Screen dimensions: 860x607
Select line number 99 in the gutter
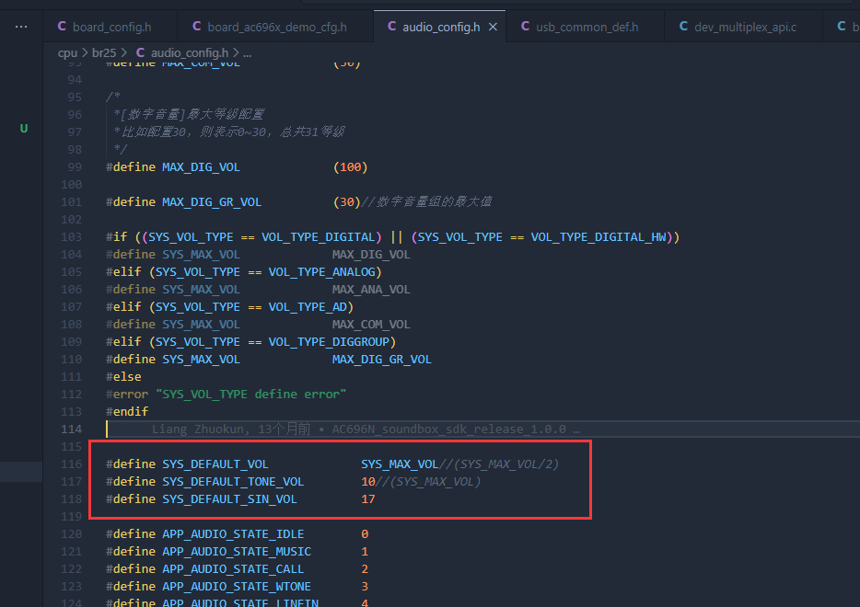[x=75, y=167]
